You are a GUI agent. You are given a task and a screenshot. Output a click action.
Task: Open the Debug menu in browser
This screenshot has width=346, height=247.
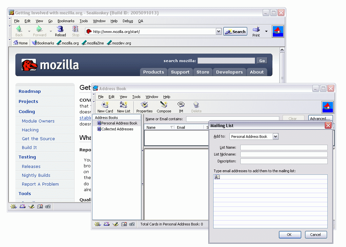point(128,21)
